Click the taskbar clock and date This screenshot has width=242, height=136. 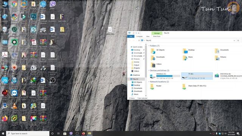click(x=231, y=133)
